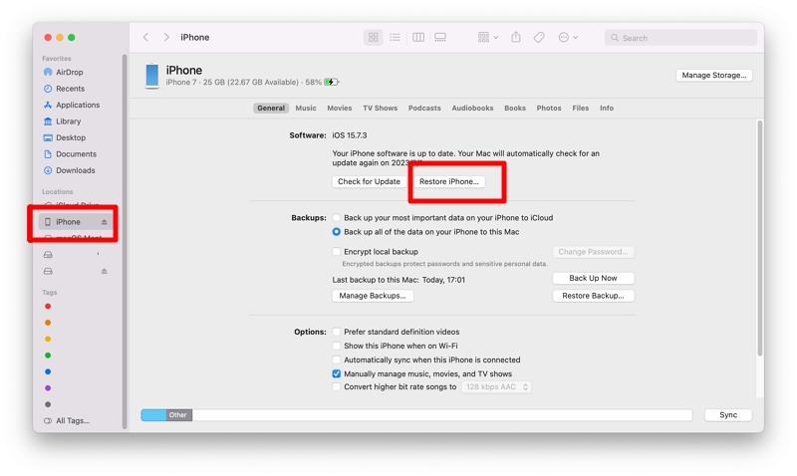Go back with the left chevron

click(145, 37)
